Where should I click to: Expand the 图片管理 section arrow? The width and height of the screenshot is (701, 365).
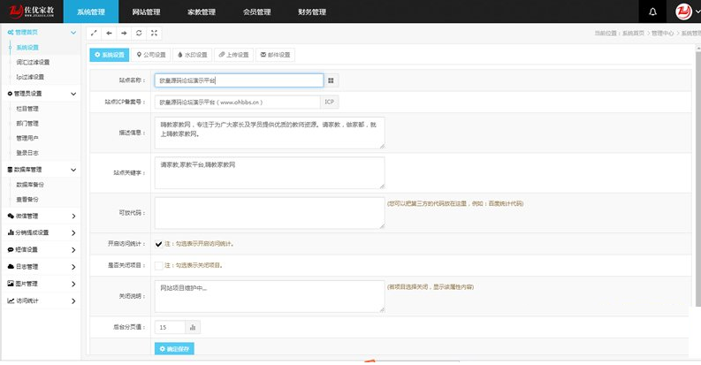tap(73, 284)
